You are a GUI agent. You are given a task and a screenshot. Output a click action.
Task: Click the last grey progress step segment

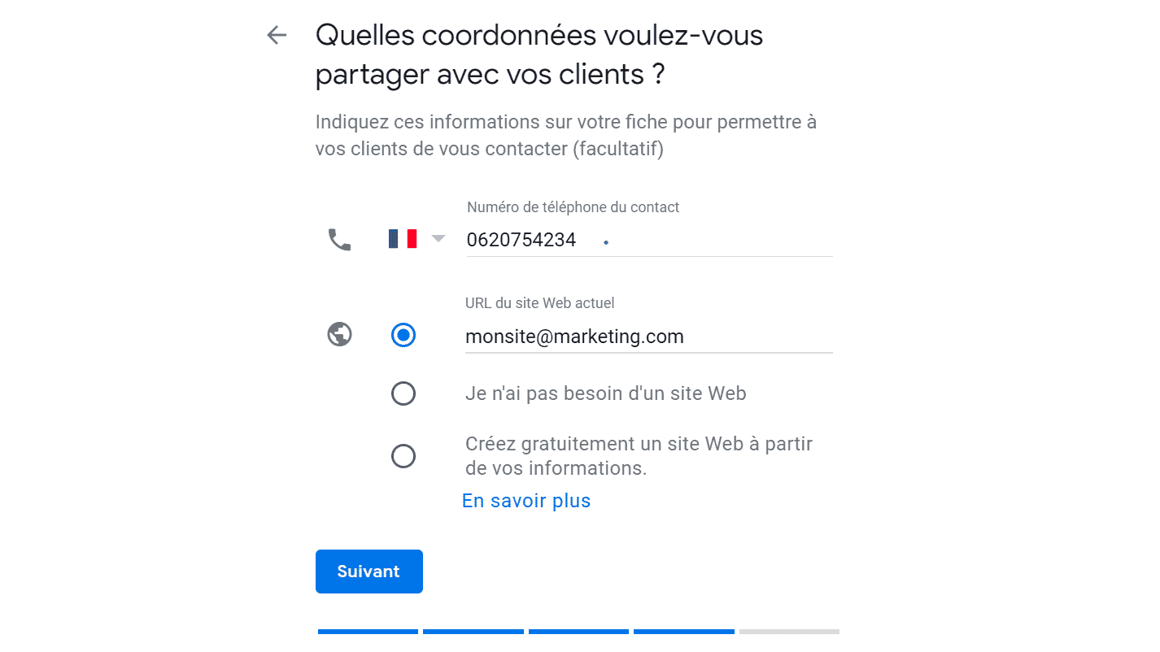[x=789, y=632]
